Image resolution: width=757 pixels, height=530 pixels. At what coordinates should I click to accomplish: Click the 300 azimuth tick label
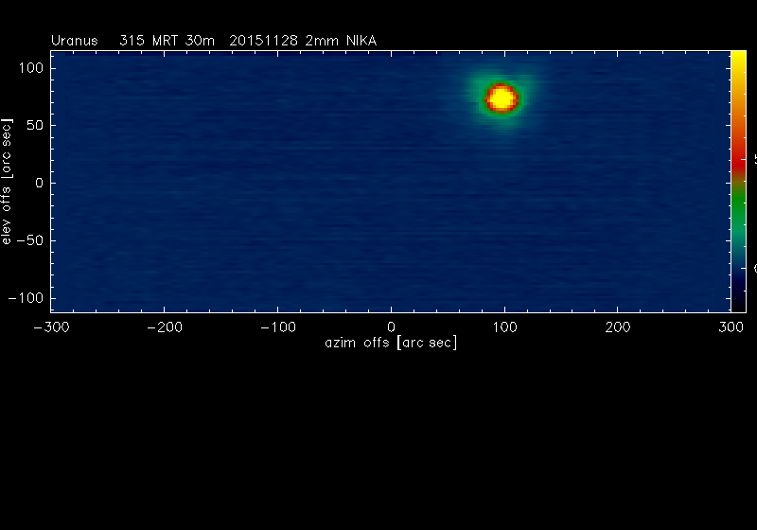point(731,326)
